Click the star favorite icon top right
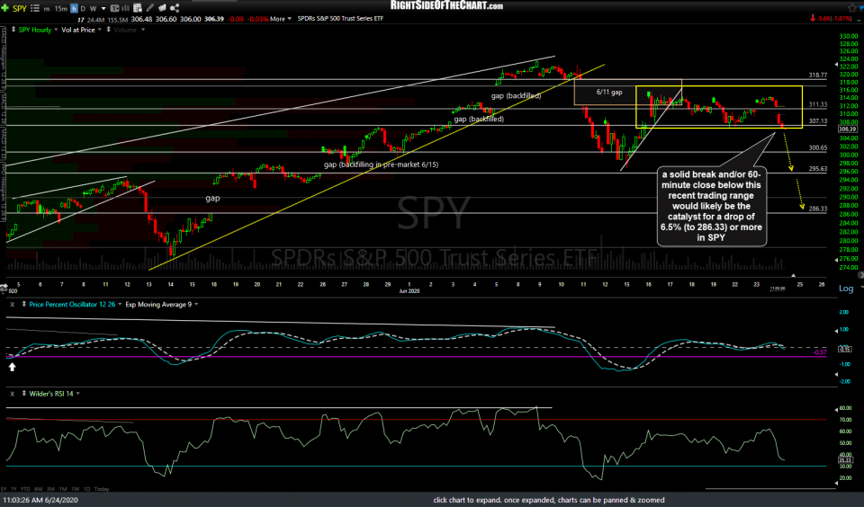 point(852,7)
